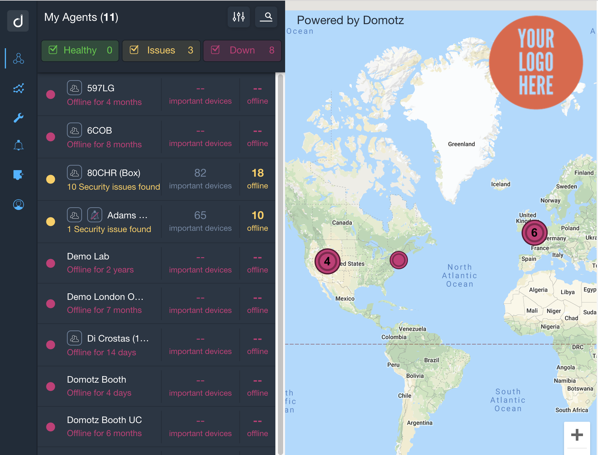598x455 pixels.
Task: Click yellow status dot for 80CHR (Box)
Action: click(51, 179)
